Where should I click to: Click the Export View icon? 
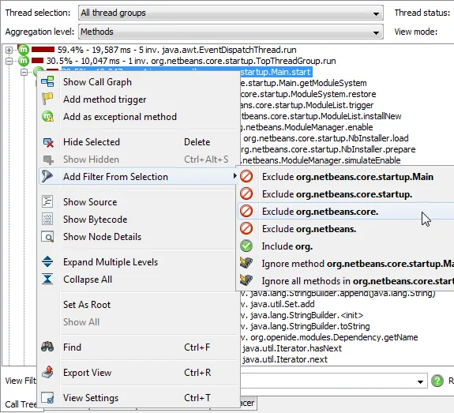(47, 372)
